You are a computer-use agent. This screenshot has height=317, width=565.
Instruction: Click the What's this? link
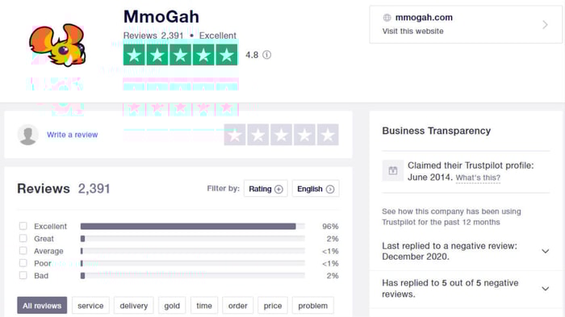pos(478,177)
